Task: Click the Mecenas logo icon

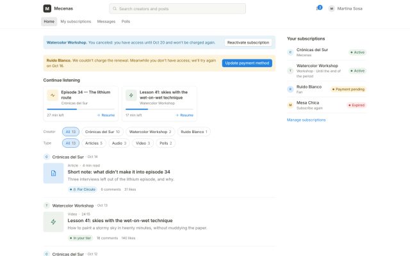Action: click(x=47, y=8)
